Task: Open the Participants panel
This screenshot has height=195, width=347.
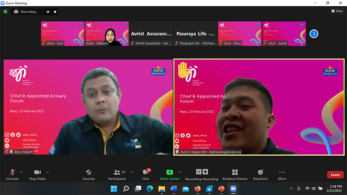Action: [x=117, y=175]
